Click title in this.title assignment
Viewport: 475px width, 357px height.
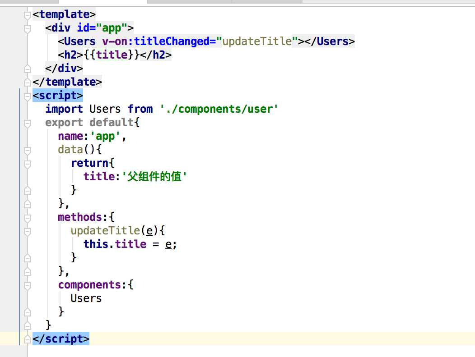pos(130,244)
